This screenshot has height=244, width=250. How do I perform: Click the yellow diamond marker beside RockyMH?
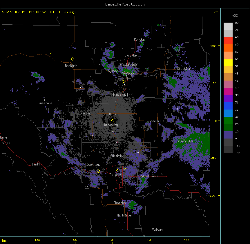[72, 59]
